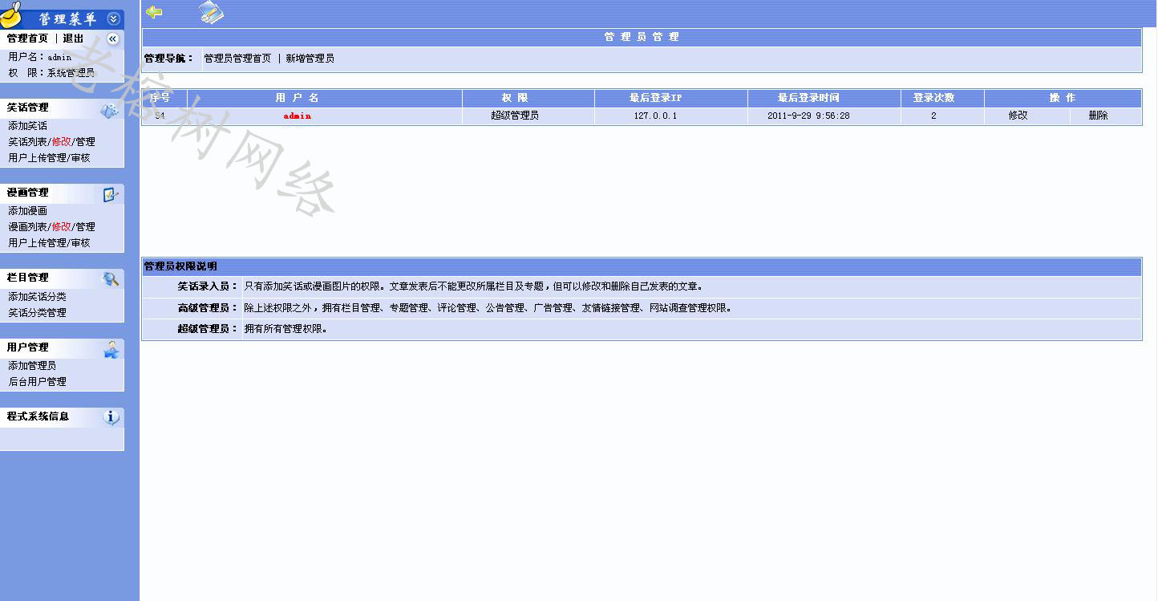Open 漫画列表/修改/管理
This screenshot has height=601, width=1158.
click(x=52, y=227)
